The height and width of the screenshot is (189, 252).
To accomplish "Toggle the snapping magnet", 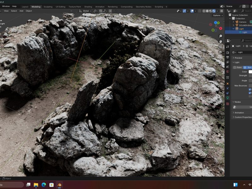I will (100, 11).
